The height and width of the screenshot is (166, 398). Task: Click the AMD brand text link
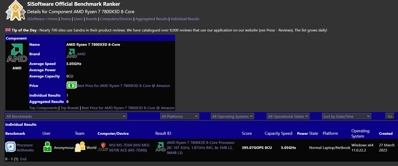(82, 54)
